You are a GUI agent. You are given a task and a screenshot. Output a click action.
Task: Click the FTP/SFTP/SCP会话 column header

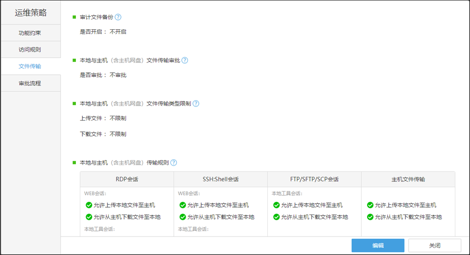[314, 179]
